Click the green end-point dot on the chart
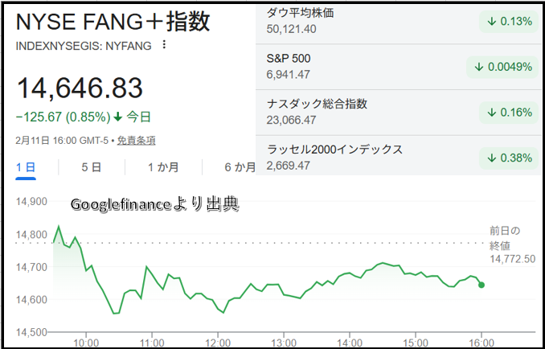This screenshot has height=349, width=545. 481,285
